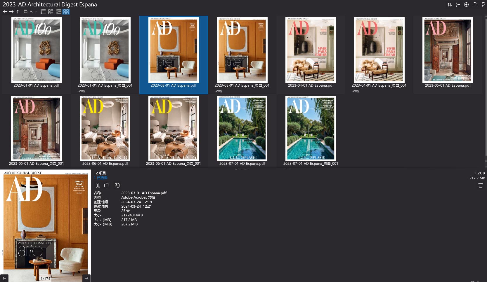The height and width of the screenshot is (282, 487).
Task: Select the 2023-07-01 AD Espana png pool cover
Action: (x=311, y=128)
